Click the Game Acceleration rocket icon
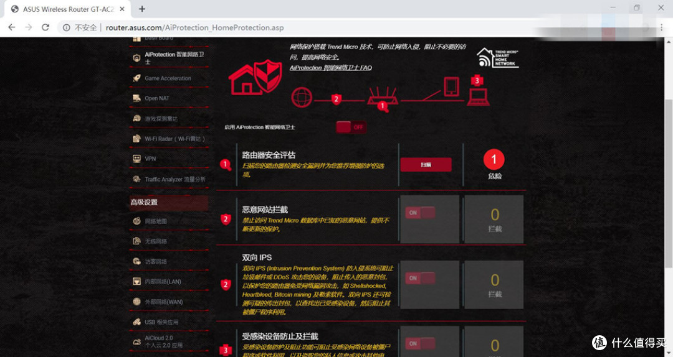This screenshot has height=357, width=673. point(136,78)
